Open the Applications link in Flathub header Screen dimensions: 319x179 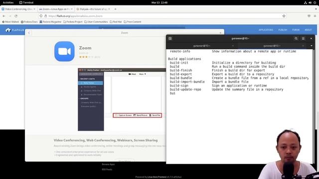266,30
